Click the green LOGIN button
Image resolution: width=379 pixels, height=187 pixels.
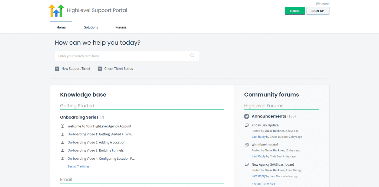(x=295, y=11)
